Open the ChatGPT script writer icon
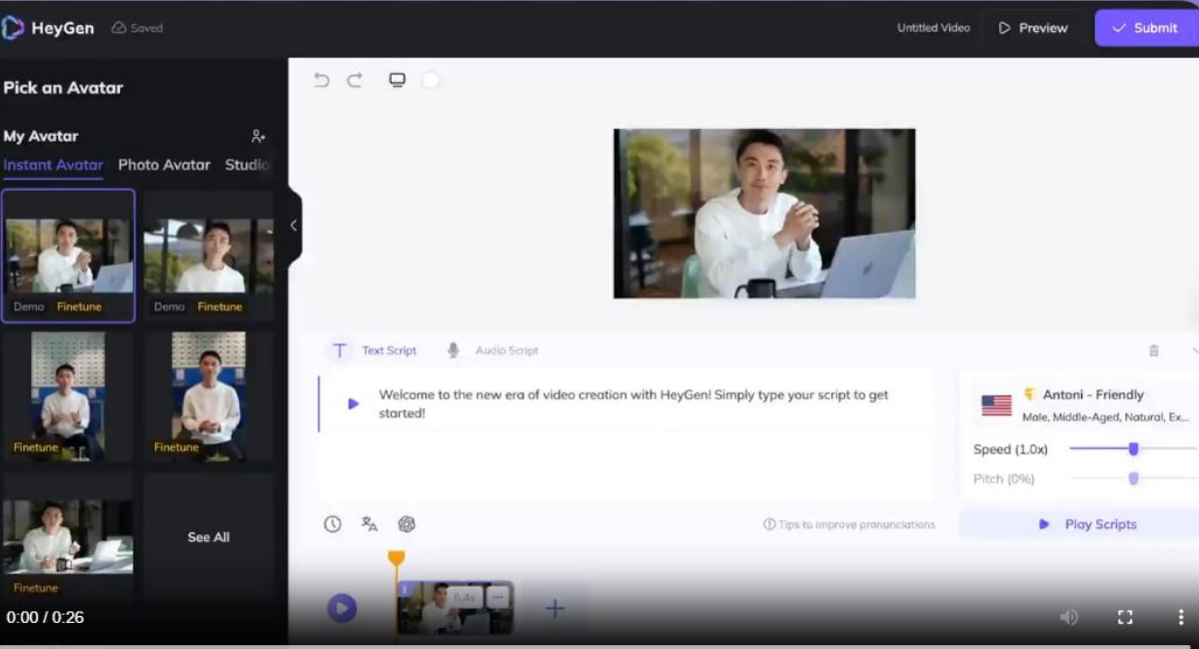This screenshot has height=649, width=1199. (407, 524)
